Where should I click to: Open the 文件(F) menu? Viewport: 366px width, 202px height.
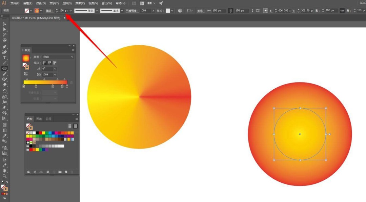[x=15, y=3]
